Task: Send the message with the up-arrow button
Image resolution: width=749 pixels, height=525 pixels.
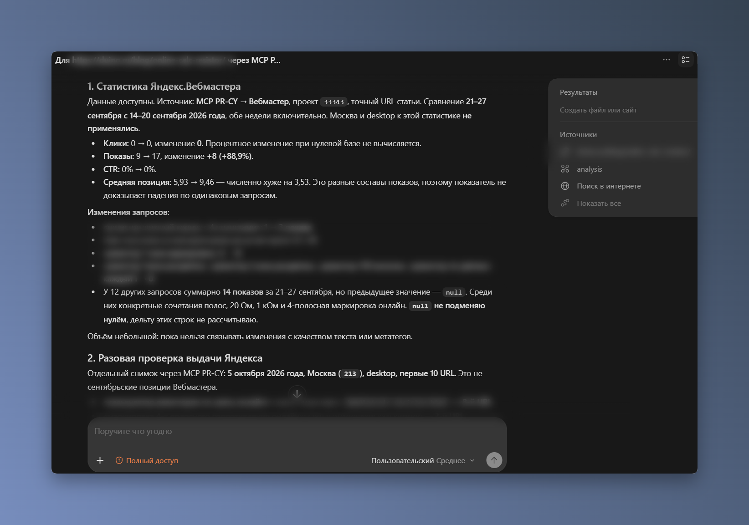Action: click(494, 460)
